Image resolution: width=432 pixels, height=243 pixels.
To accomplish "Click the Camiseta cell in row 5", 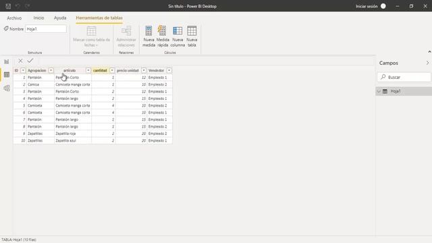I will (x=40, y=105).
